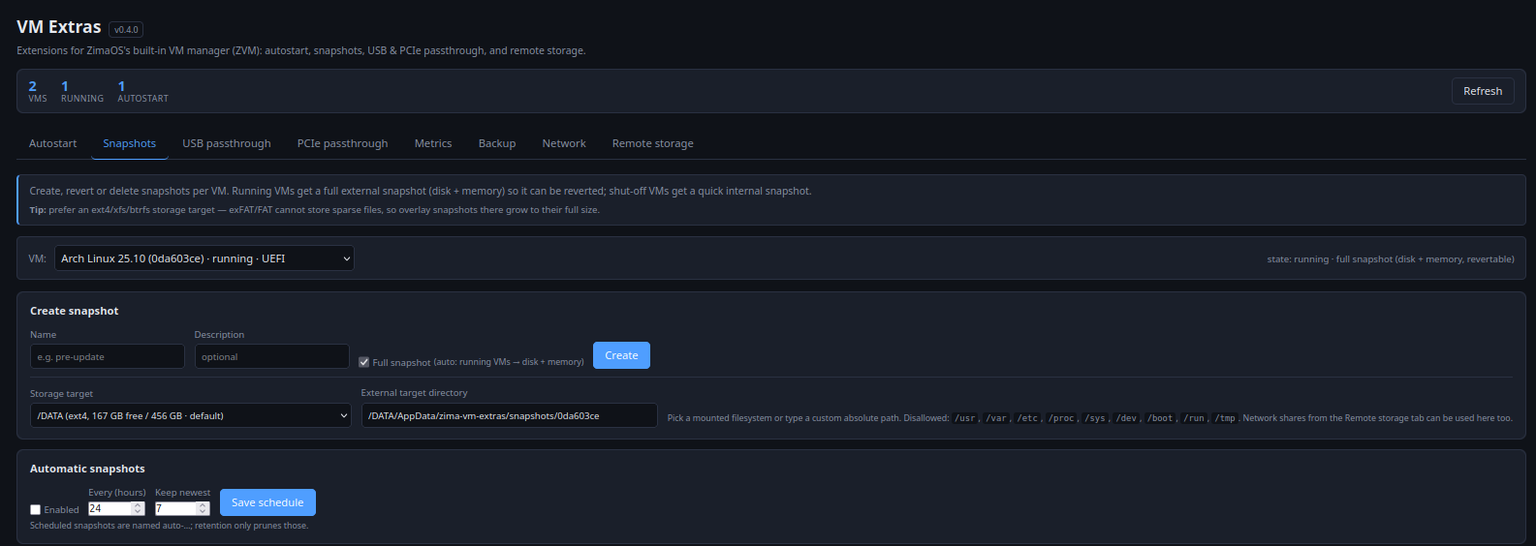Open the Remote storage tab

[652, 143]
